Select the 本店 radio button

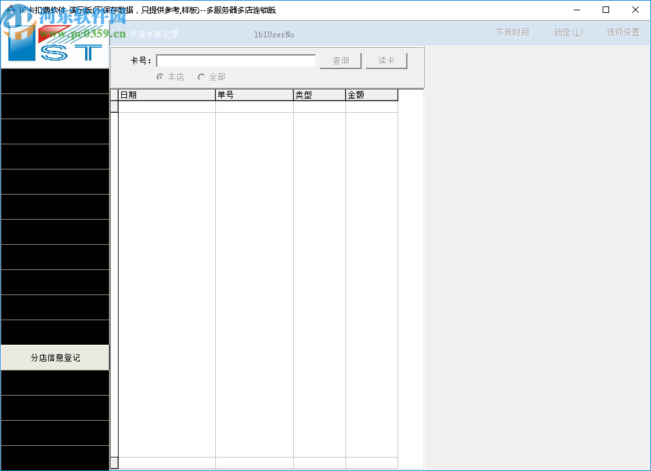pos(170,77)
